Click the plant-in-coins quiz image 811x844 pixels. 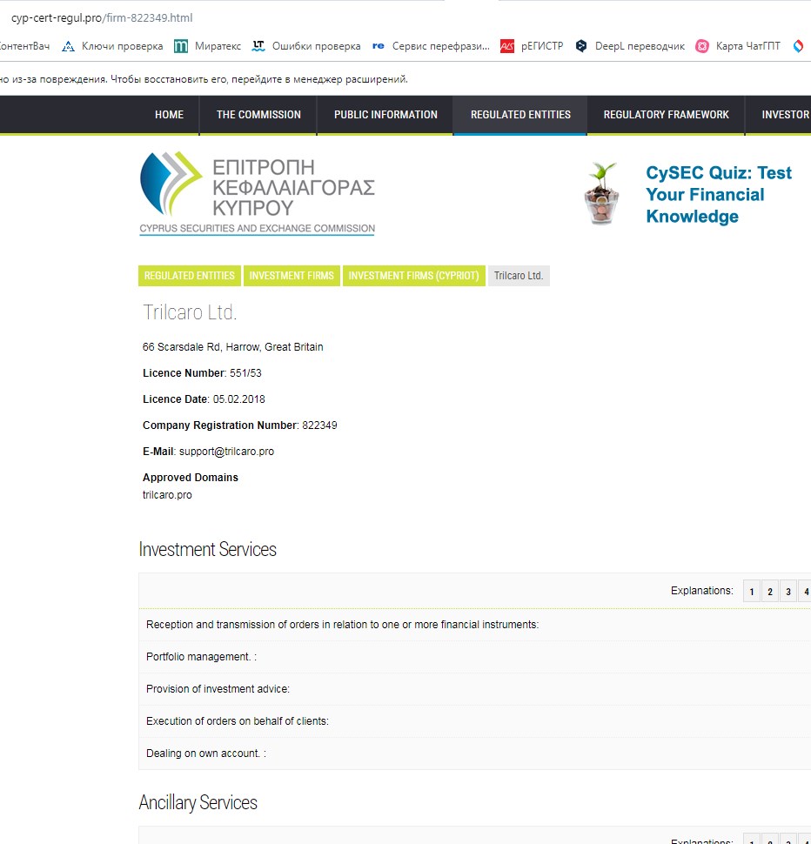pos(602,193)
